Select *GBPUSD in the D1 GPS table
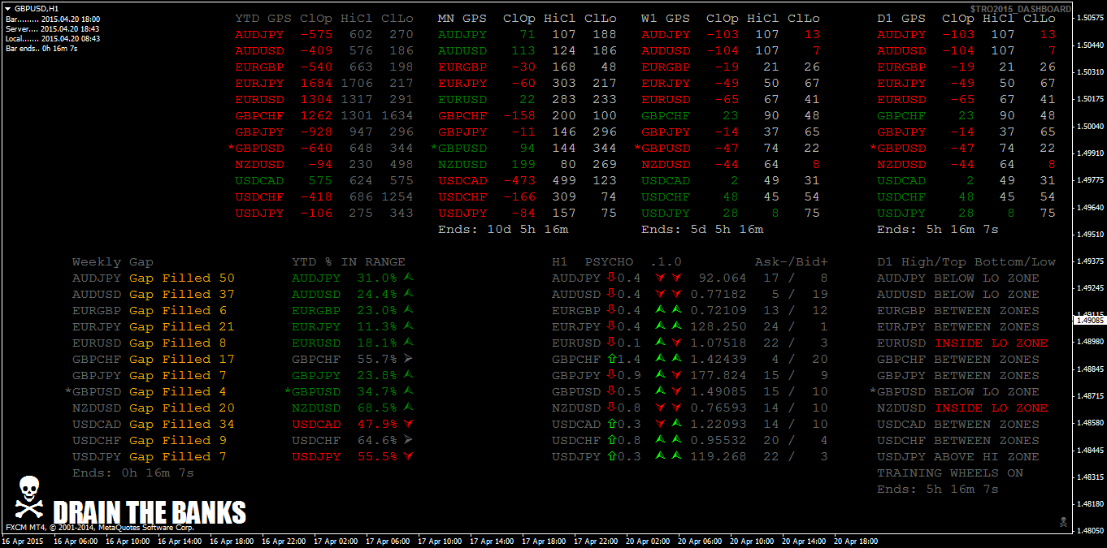 pyautogui.click(x=897, y=148)
